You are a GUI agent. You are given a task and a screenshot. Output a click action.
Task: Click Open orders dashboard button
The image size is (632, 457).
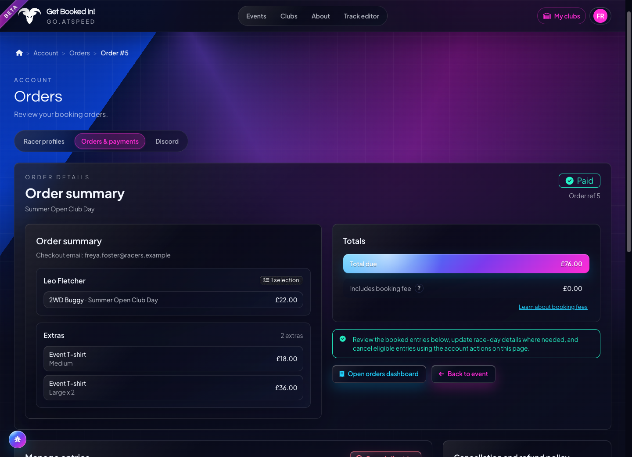click(x=379, y=374)
